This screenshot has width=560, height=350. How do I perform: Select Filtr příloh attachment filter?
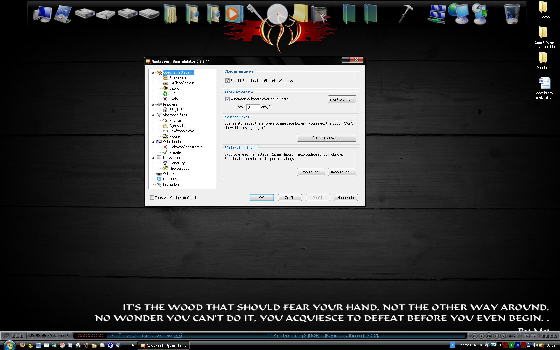pos(171,184)
